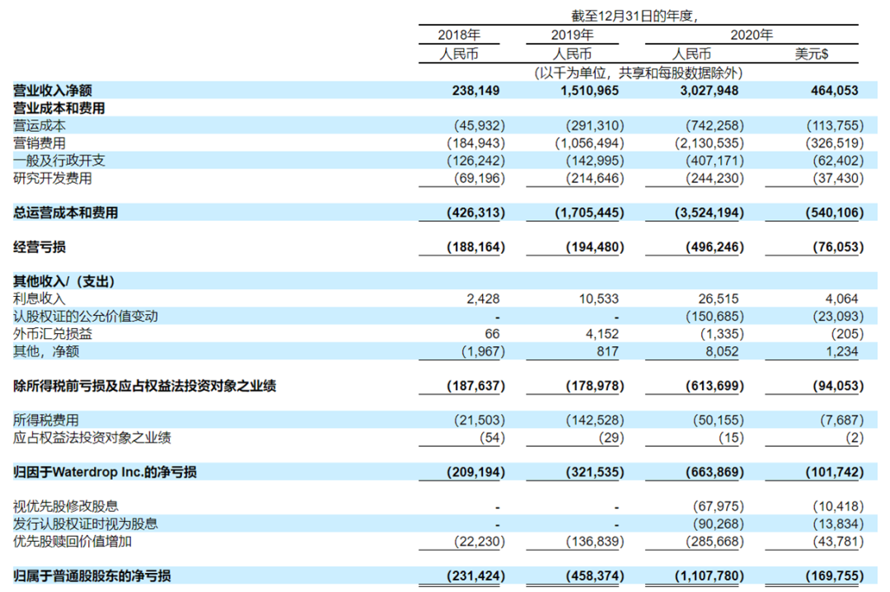890x592 pixels.
Task: Click the 2019 net revenue value 1,510,965
Action: [590, 91]
